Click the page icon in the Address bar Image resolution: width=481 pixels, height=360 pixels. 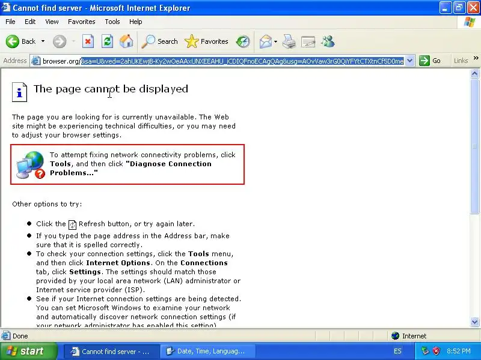pos(36,61)
